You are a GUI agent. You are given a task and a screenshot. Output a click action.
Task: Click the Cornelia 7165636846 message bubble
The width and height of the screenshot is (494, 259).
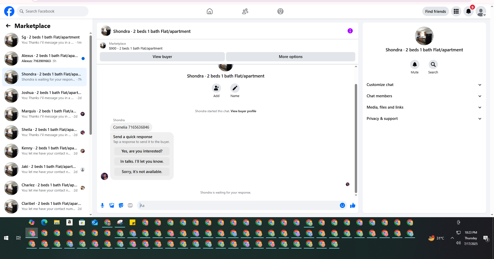pyautogui.click(x=131, y=127)
